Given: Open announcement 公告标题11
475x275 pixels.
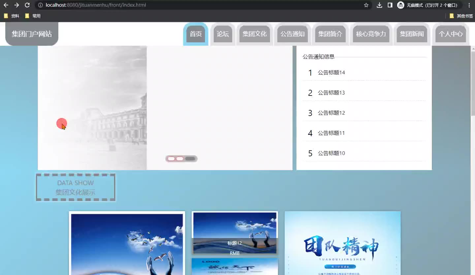Looking at the screenshot, I should point(331,133).
